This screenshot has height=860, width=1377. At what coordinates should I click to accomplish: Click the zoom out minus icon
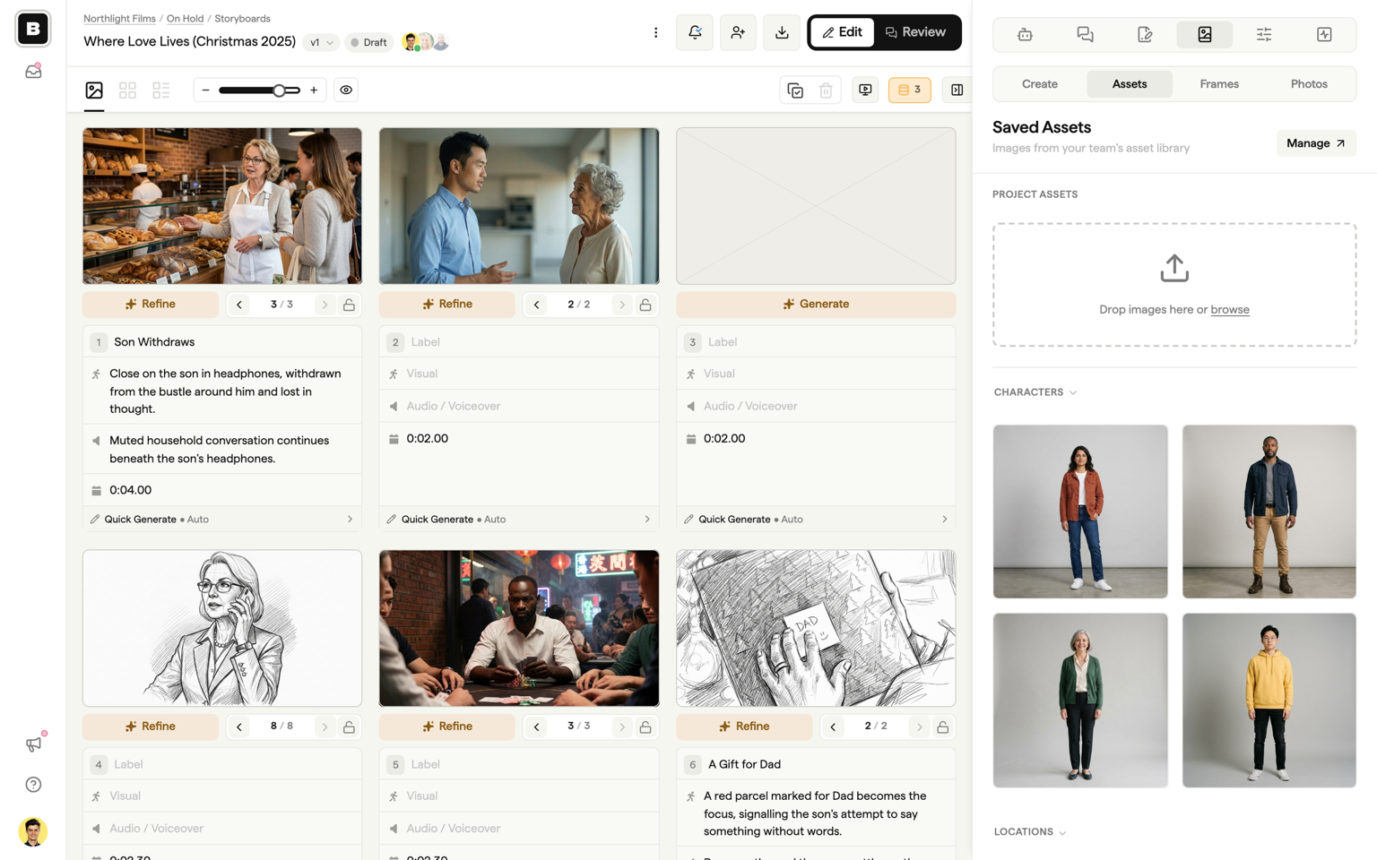coord(205,90)
